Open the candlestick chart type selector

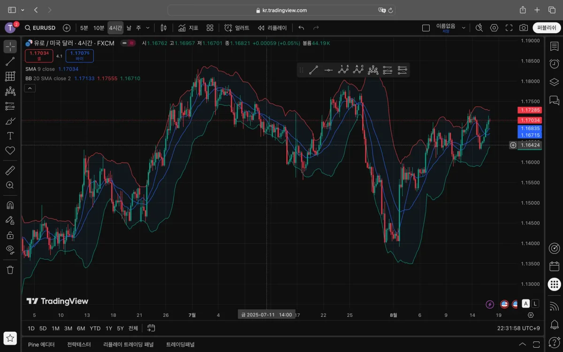pos(163,28)
